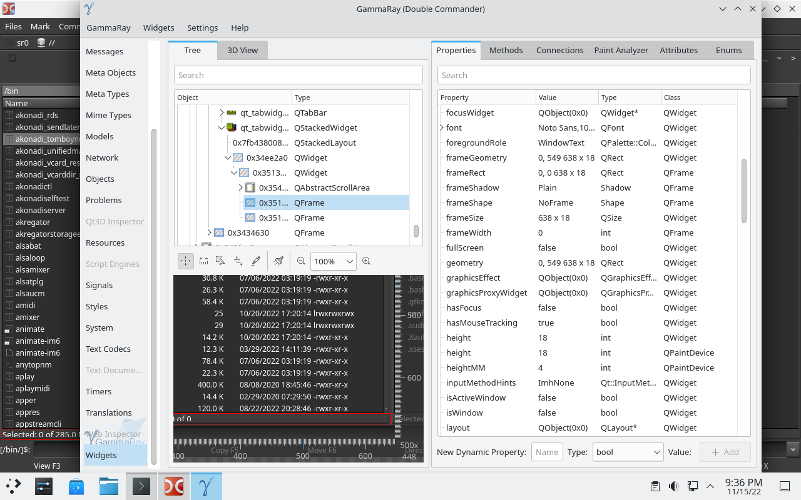Mute the system volume in the tray
The height and width of the screenshot is (500, 801).
[673, 486]
